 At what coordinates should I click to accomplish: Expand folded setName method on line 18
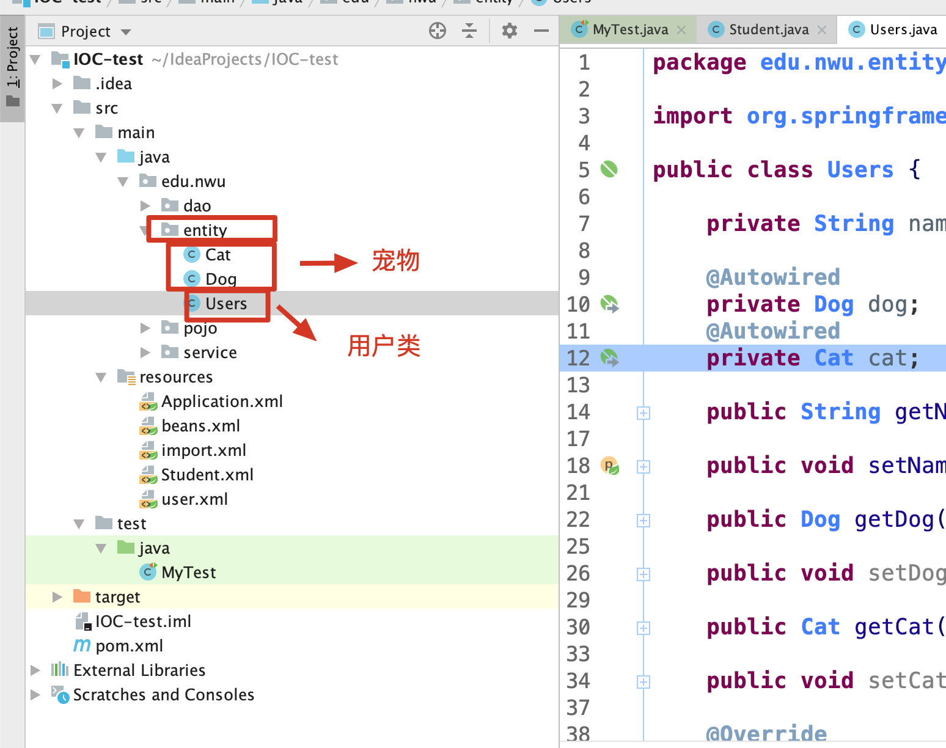pyautogui.click(x=643, y=466)
